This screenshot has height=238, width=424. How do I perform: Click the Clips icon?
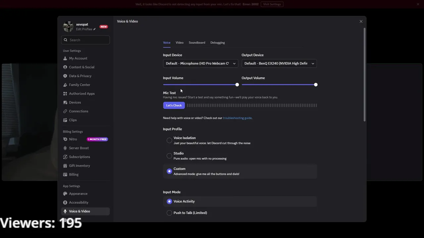click(x=65, y=120)
